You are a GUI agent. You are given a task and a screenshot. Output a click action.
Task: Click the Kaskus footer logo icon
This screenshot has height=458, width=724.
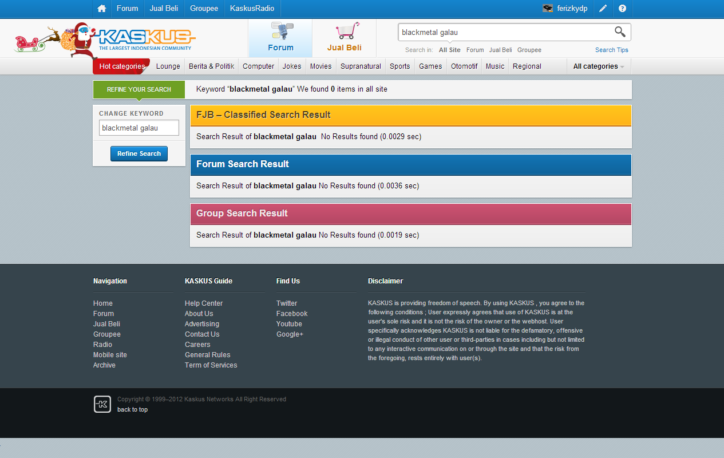(102, 404)
